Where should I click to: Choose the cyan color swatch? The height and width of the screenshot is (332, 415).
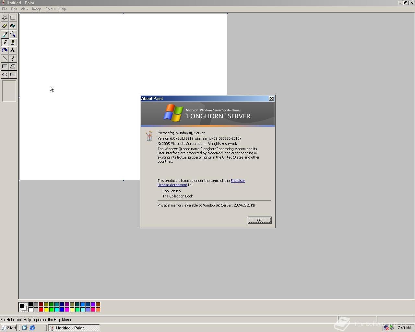tap(56, 309)
